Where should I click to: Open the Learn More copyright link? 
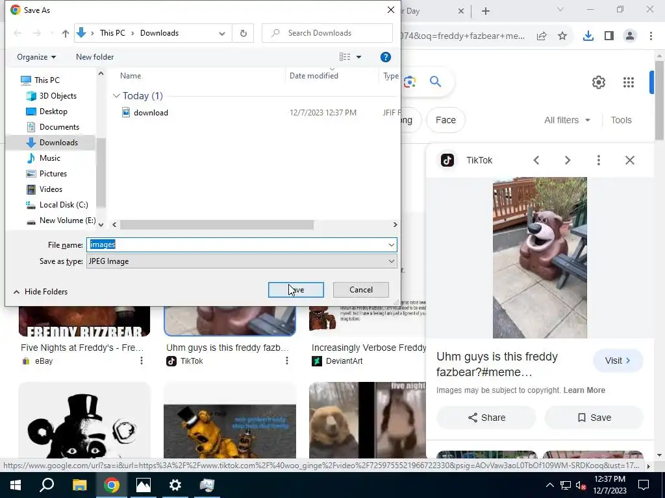(x=584, y=390)
